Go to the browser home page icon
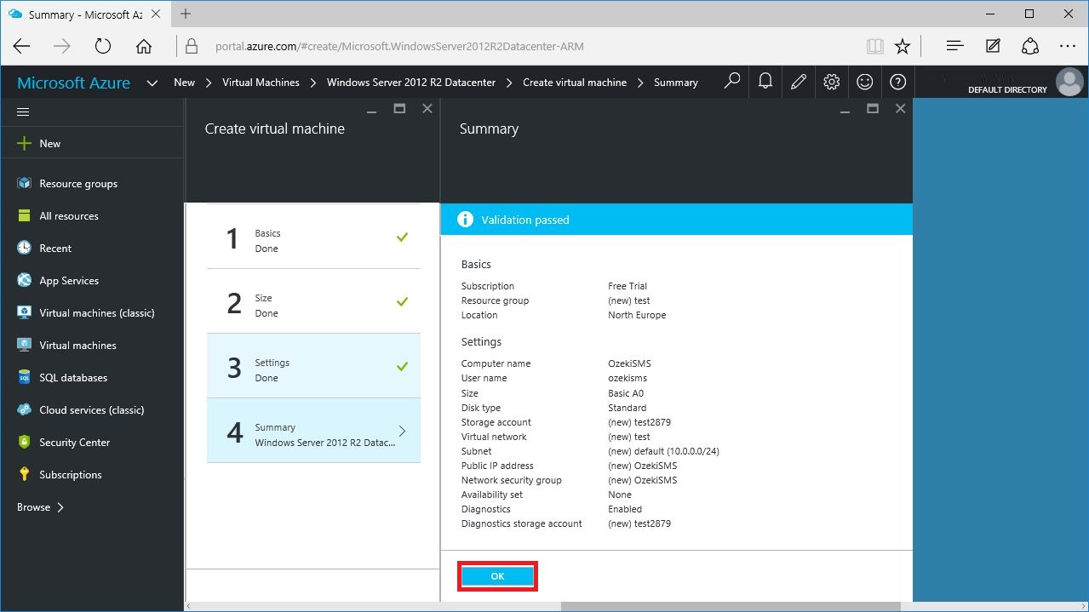Viewport: 1089px width, 612px height. [x=144, y=46]
